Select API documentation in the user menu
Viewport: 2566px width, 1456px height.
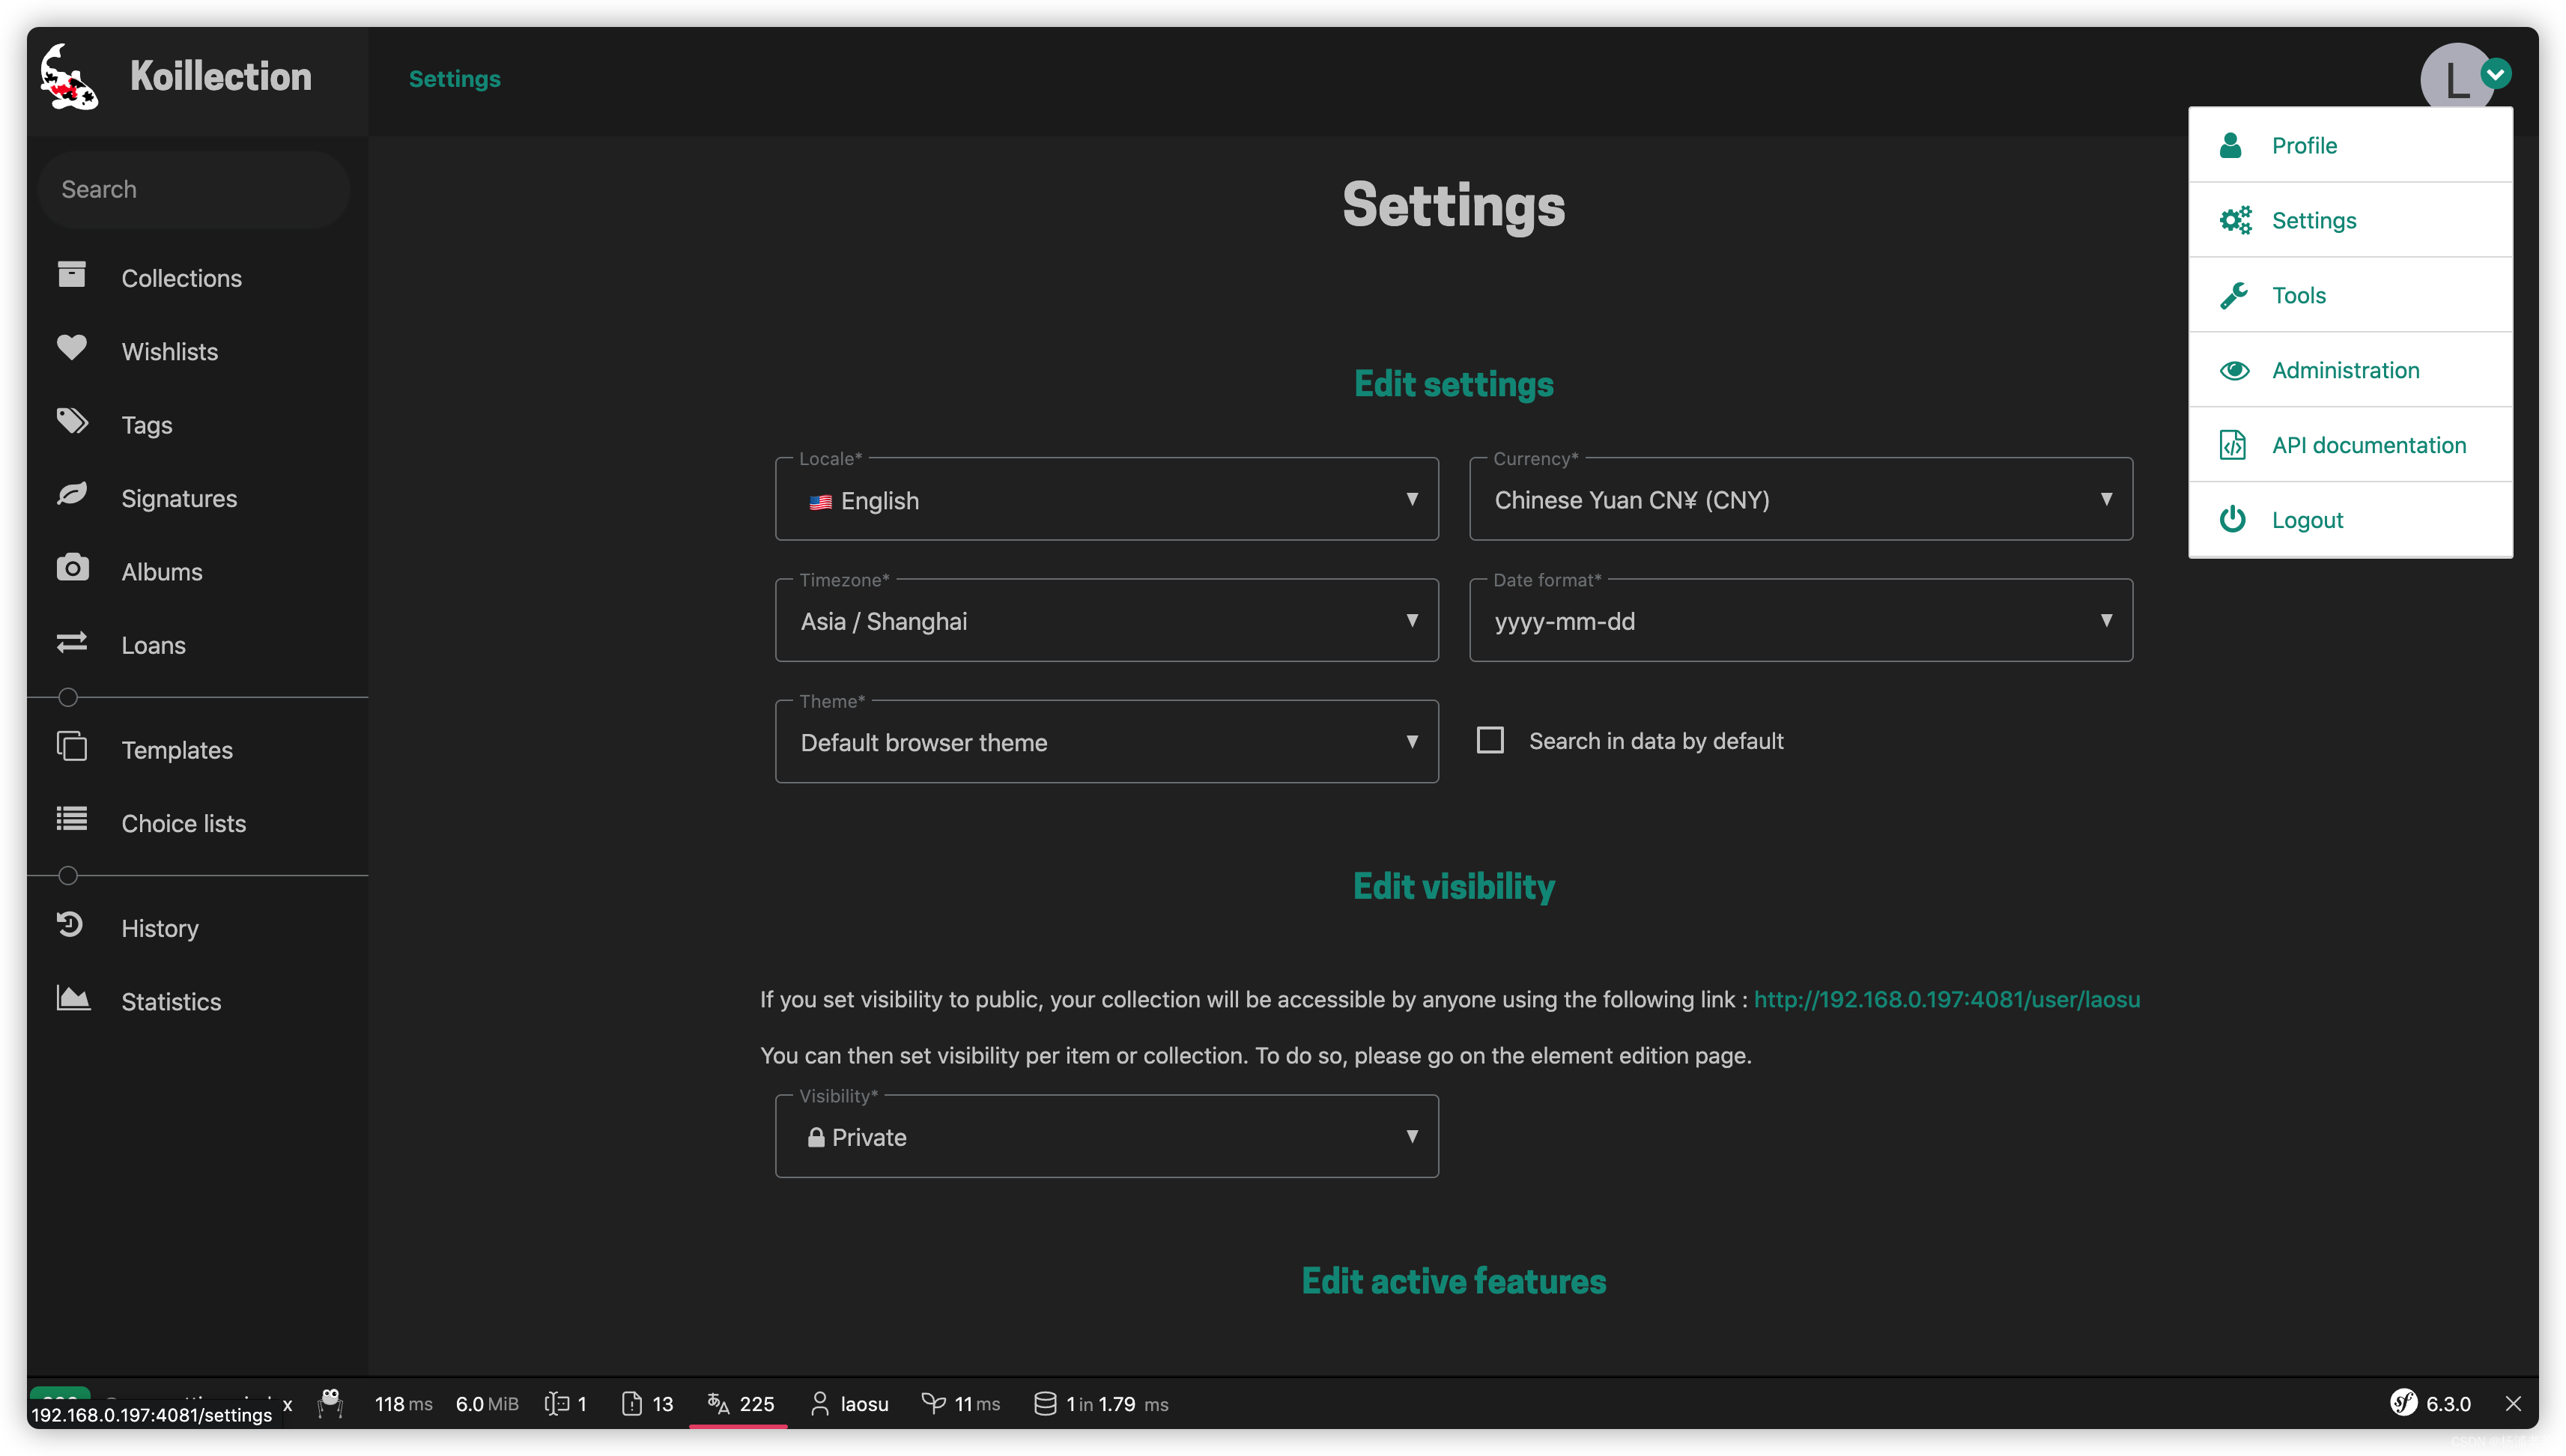click(2350, 445)
